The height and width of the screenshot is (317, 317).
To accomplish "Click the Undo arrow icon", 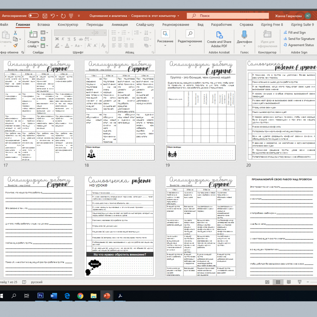I will pyautogui.click(x=53, y=16).
